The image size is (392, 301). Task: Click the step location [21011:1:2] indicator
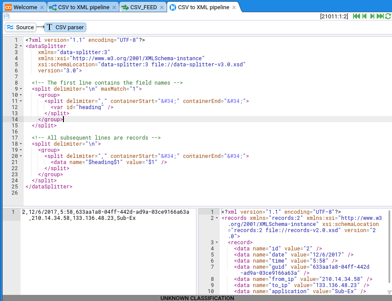pos(334,16)
